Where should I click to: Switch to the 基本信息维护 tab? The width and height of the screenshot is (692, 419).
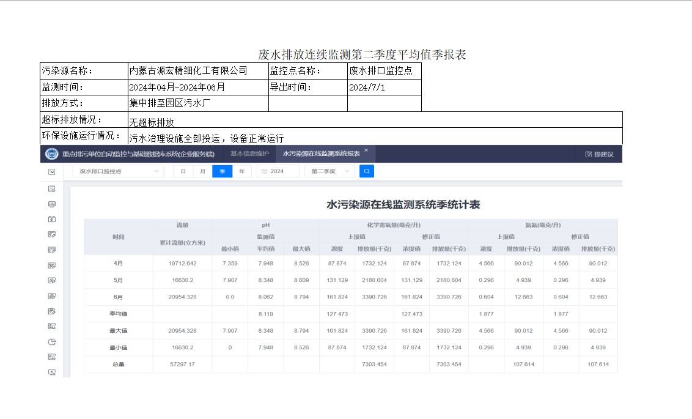pyautogui.click(x=249, y=154)
